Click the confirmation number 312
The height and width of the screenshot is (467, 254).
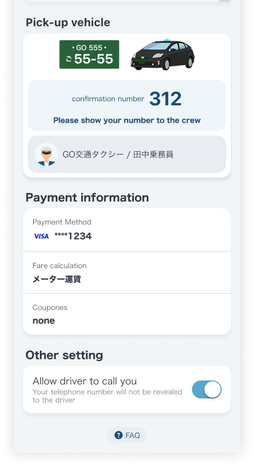(x=165, y=99)
